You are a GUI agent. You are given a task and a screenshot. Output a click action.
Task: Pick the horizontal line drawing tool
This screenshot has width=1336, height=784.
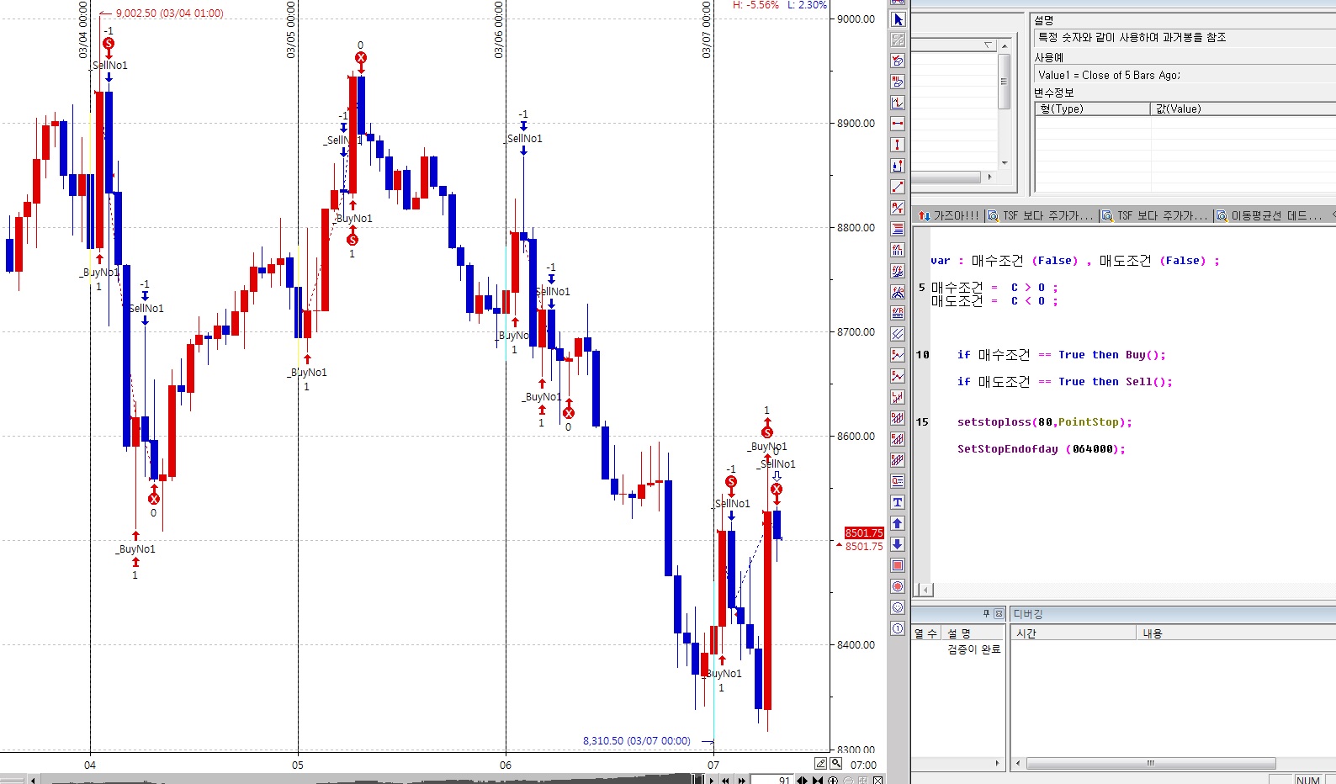[x=898, y=124]
